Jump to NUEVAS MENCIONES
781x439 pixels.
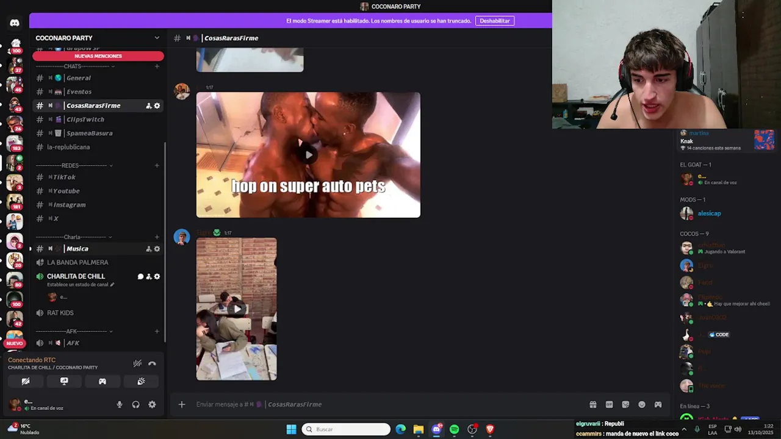98,56
